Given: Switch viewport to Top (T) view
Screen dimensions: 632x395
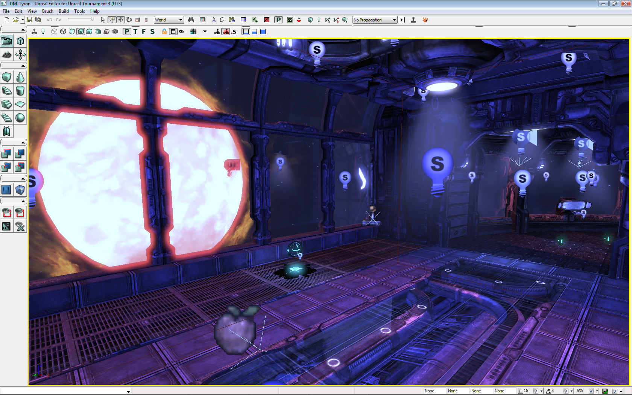Looking at the screenshot, I should tap(135, 32).
